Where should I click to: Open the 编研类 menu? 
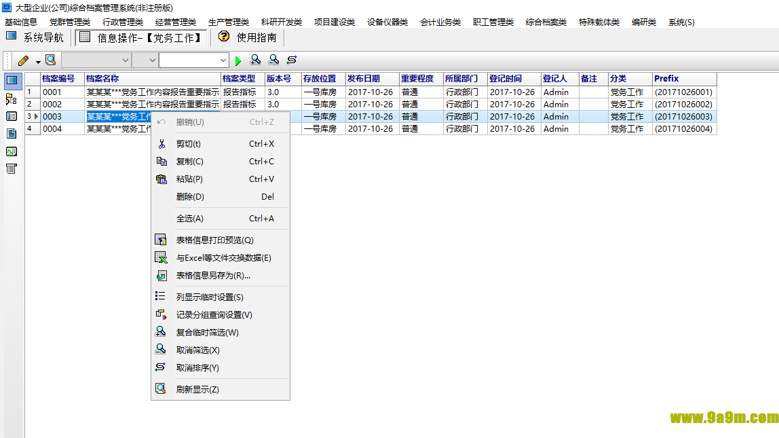tap(644, 22)
